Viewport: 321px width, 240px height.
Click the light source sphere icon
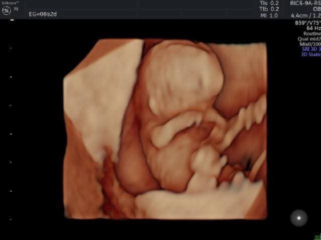[299, 217]
